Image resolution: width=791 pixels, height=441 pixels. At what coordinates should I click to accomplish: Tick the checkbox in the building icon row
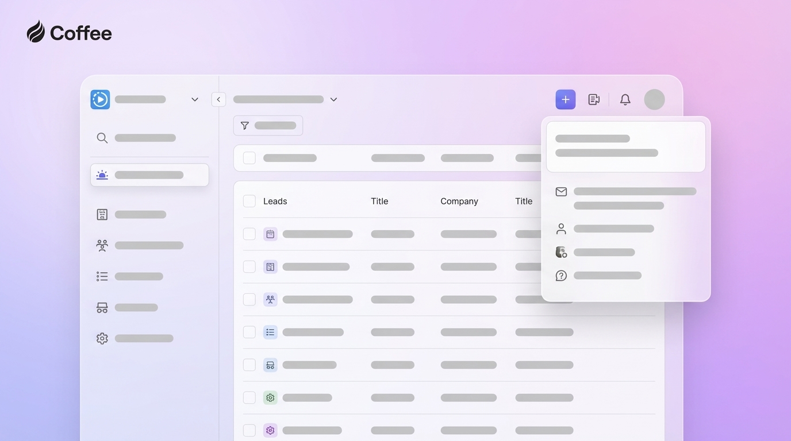coord(249,266)
